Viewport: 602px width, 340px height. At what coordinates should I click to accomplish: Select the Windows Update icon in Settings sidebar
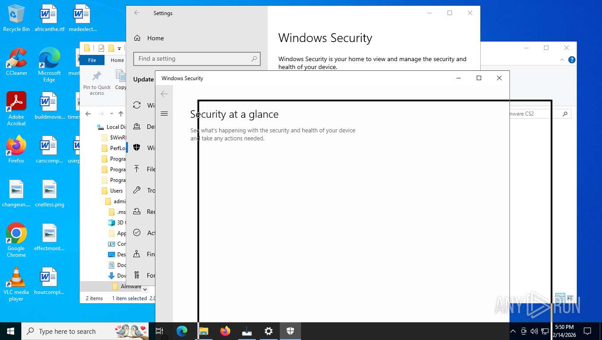[x=137, y=105]
